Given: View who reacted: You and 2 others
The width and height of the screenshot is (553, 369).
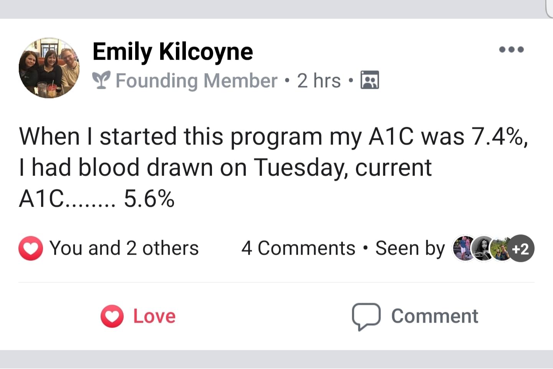Looking at the screenshot, I should pyautogui.click(x=124, y=248).
